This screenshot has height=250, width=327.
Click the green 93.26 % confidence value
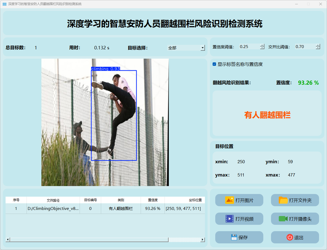point(308,83)
